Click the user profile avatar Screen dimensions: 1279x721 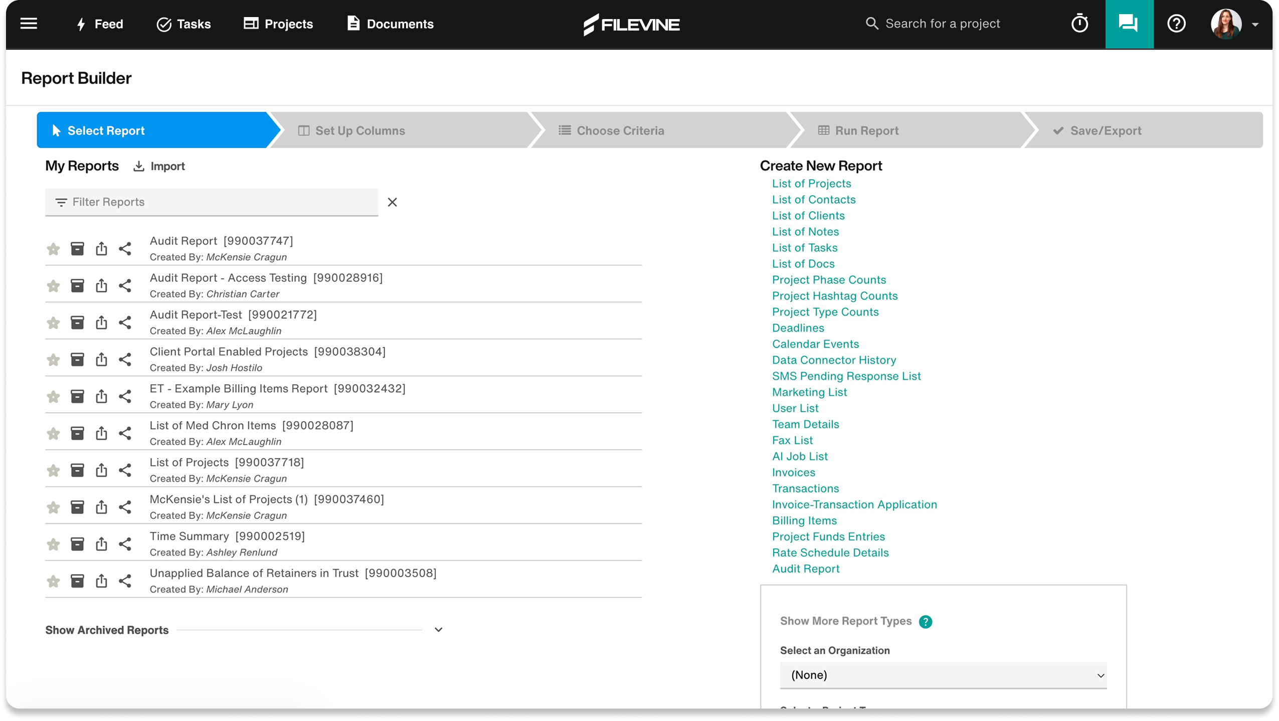1226,24
